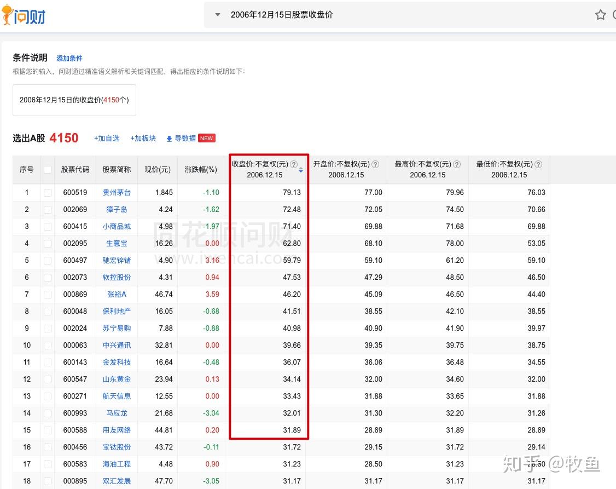Click the 2006年12月15日的收盘价 condition box

tap(74, 100)
